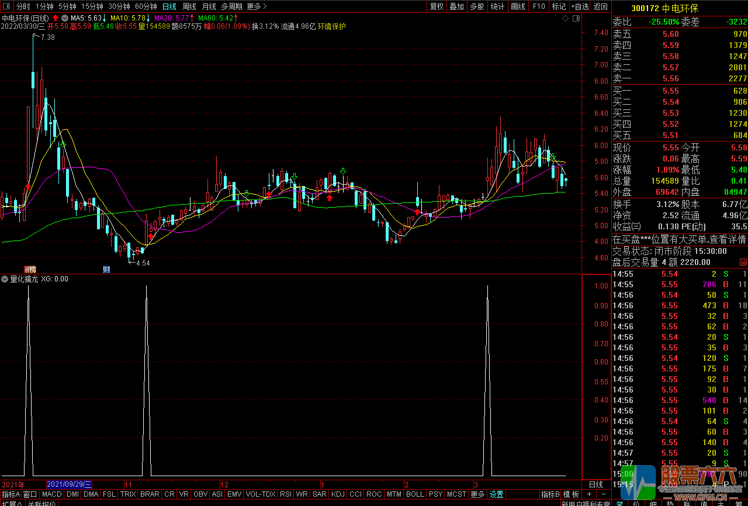Open F10 company info
Image resolution: width=748 pixels, height=506 pixels.
pos(539,6)
